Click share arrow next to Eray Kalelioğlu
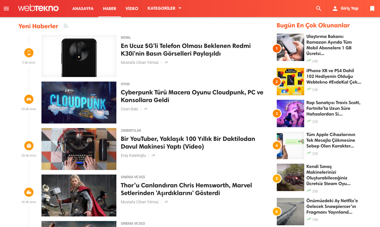This screenshot has height=227, width=380. pyautogui.click(x=153, y=155)
